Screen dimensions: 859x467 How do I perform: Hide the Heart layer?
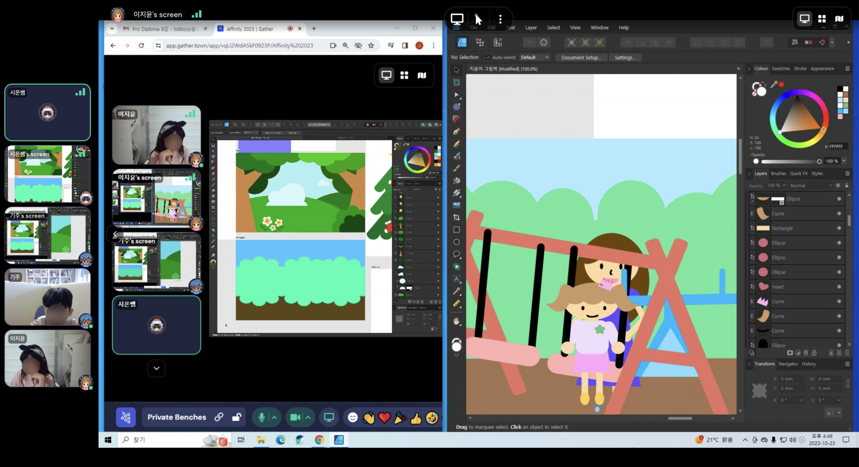(x=839, y=287)
